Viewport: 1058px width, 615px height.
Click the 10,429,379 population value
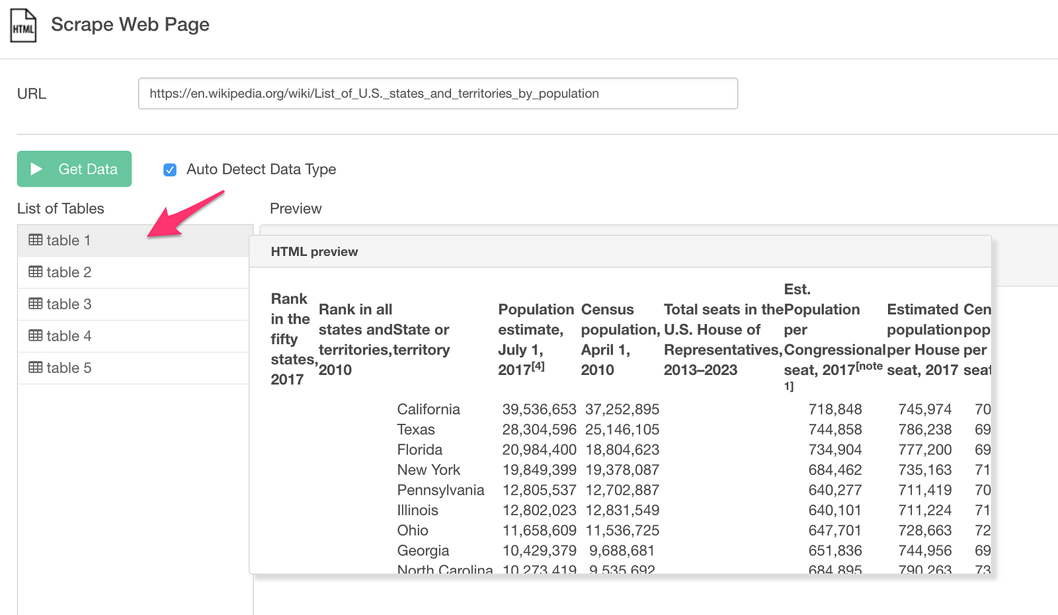[540, 551]
